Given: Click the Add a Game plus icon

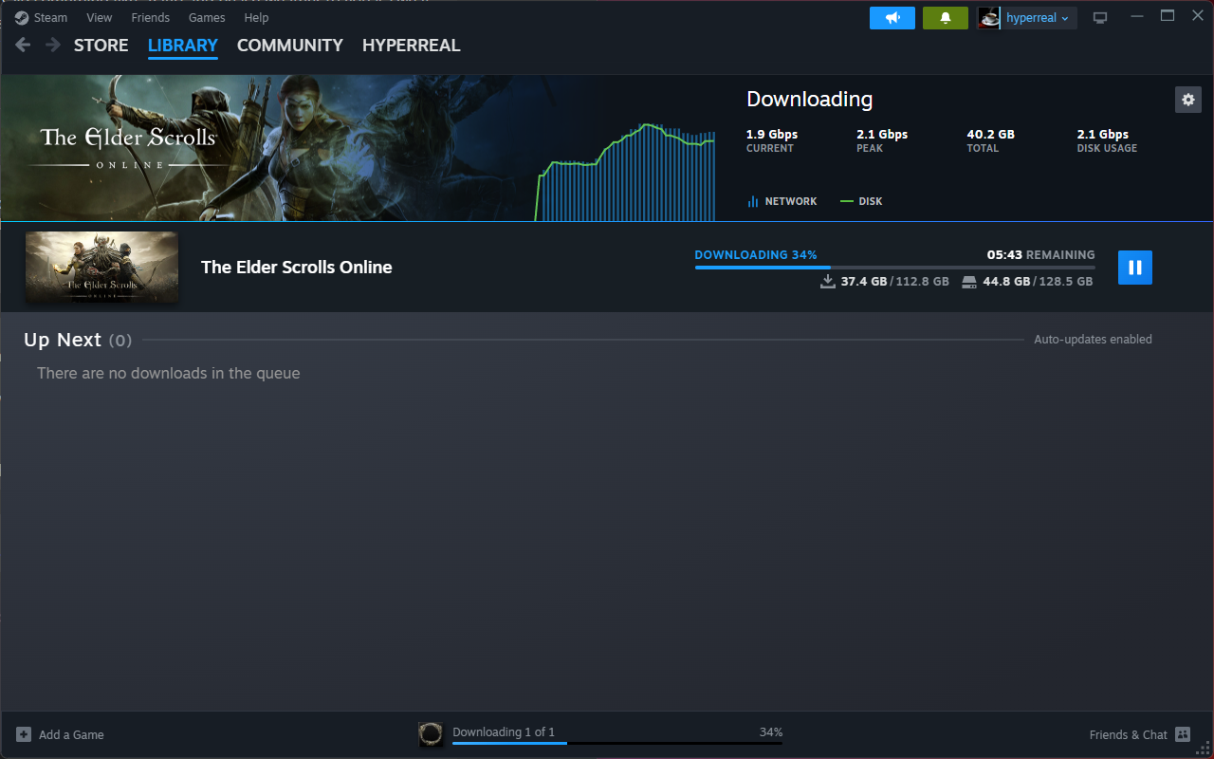Looking at the screenshot, I should [x=24, y=734].
